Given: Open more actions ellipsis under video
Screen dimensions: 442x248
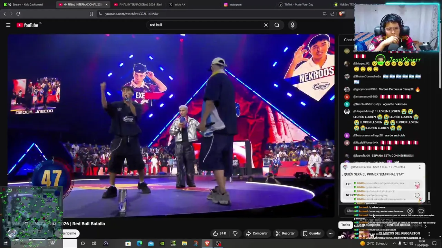Looking at the screenshot, I should pos(330,233).
